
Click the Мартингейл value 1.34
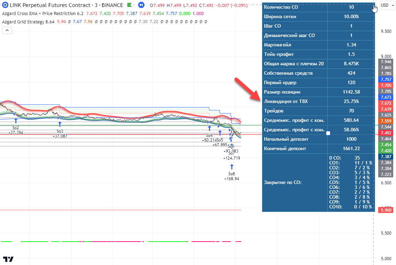click(351, 45)
